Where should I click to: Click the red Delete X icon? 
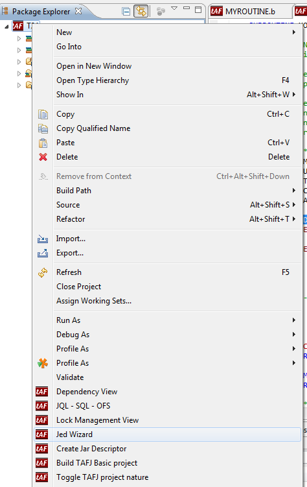click(x=43, y=157)
